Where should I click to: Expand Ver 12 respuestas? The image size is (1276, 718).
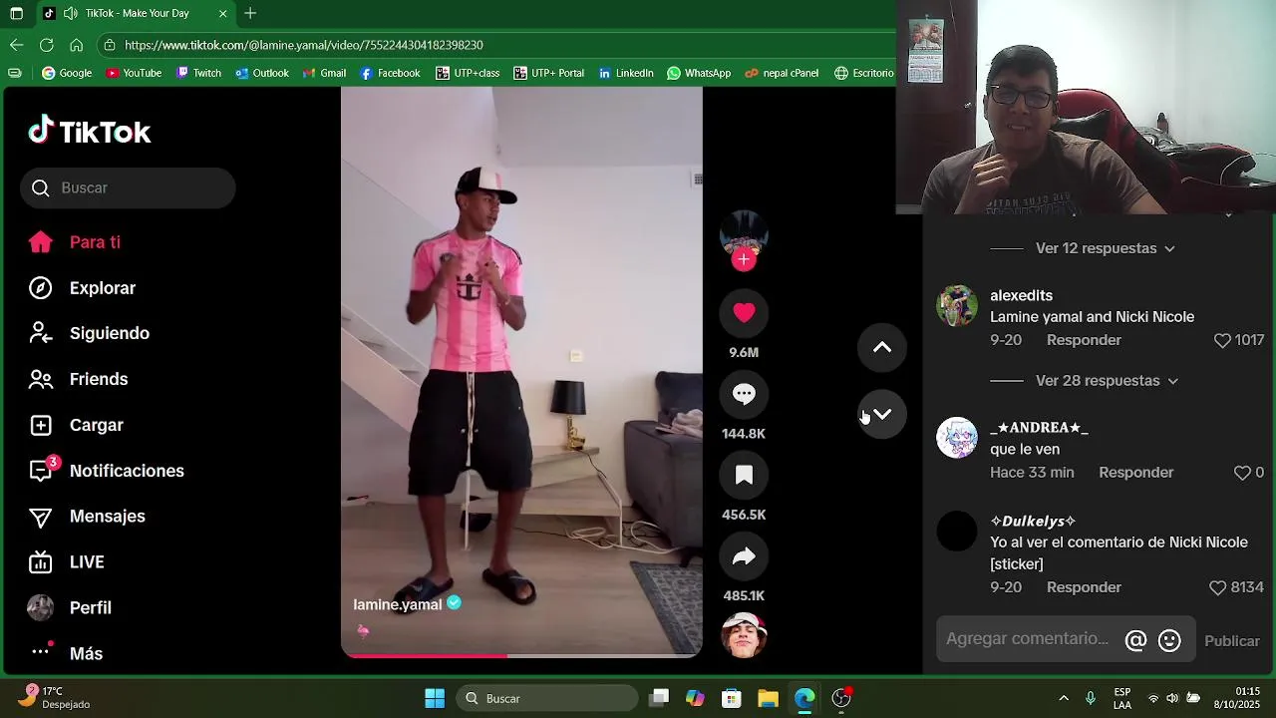(1106, 248)
